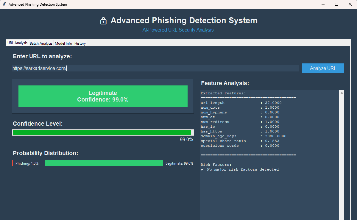Click the Feature Analysis vertical scrollbar track
This screenshot has height=220, width=357.
[x=342, y=155]
